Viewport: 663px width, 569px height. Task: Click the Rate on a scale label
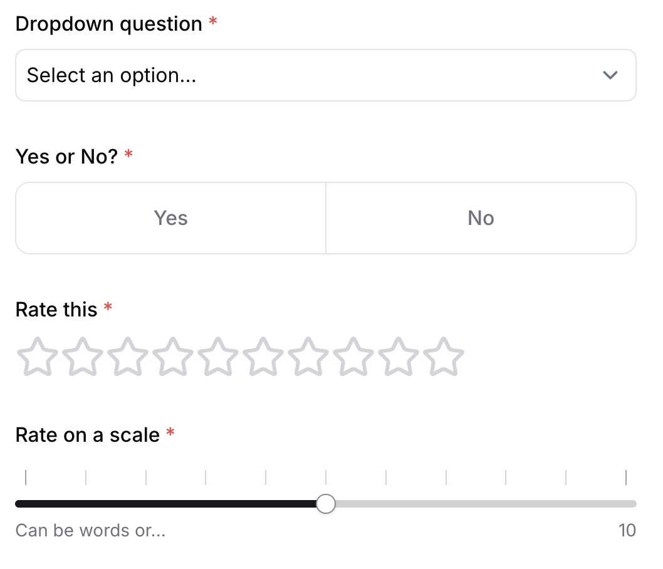[87, 435]
